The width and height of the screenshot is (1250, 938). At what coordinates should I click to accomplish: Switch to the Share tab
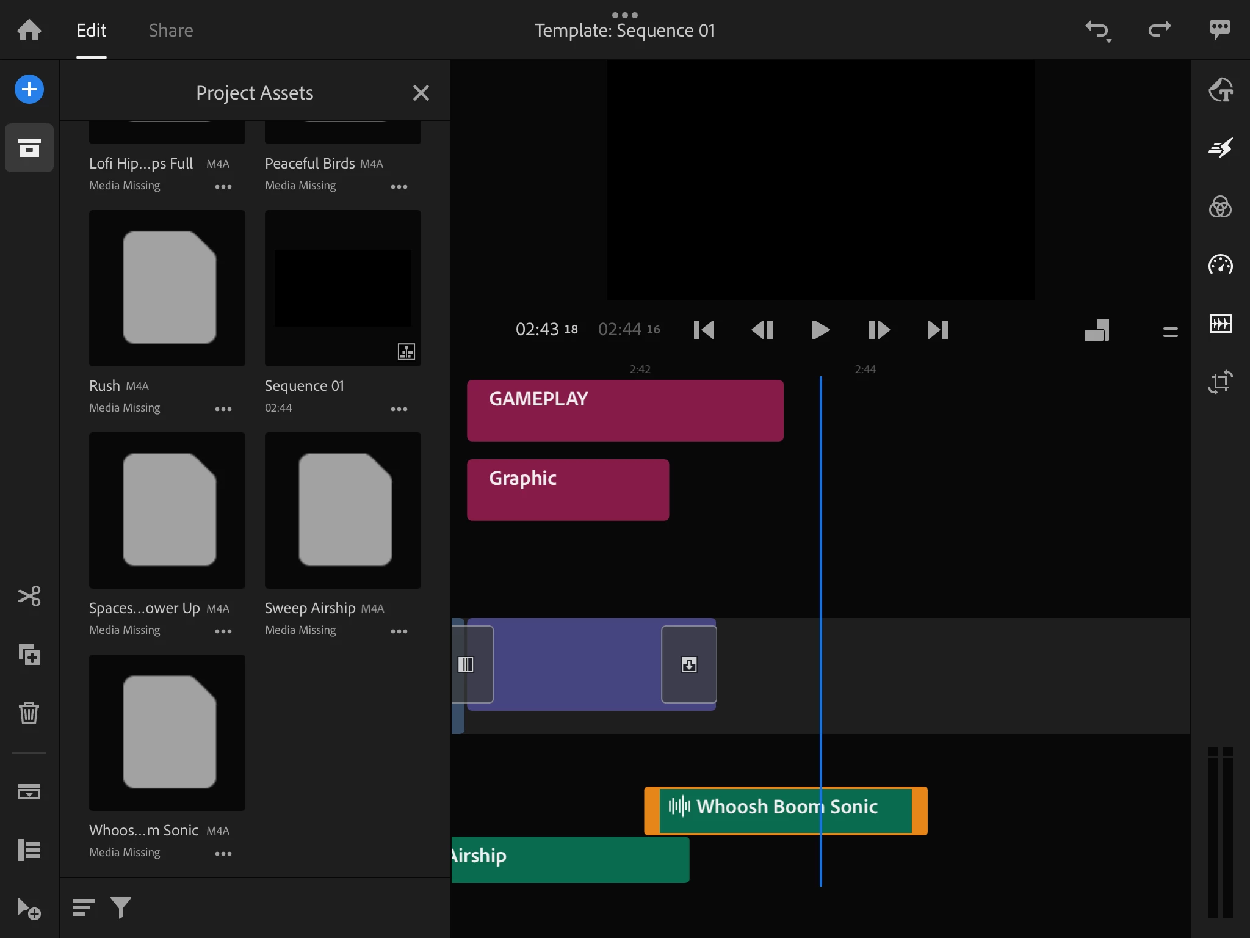click(171, 31)
